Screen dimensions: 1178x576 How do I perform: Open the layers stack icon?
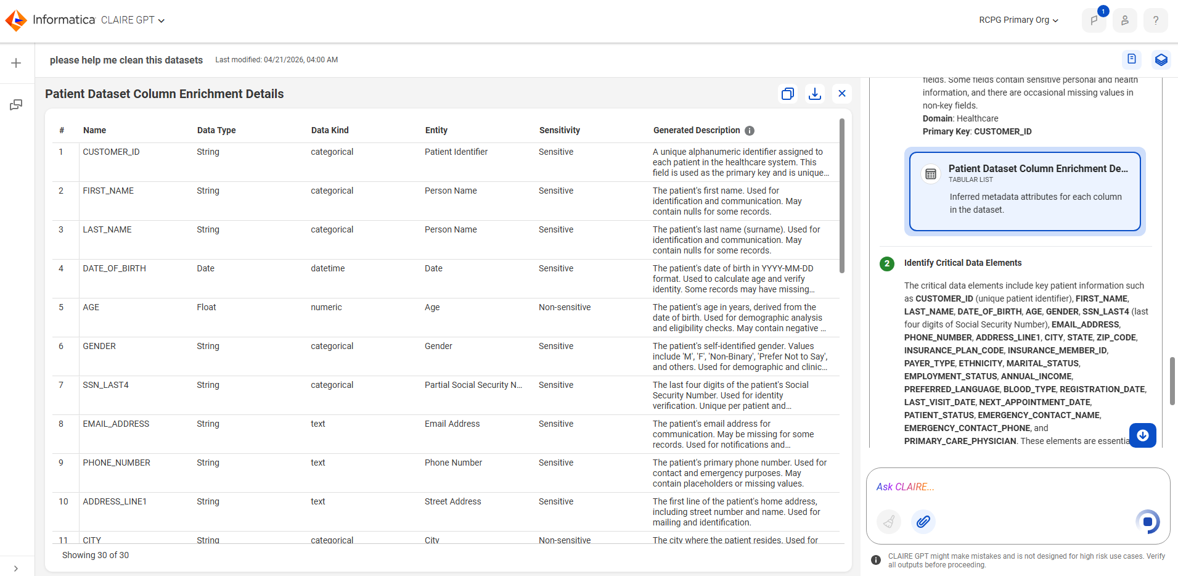pyautogui.click(x=1161, y=59)
